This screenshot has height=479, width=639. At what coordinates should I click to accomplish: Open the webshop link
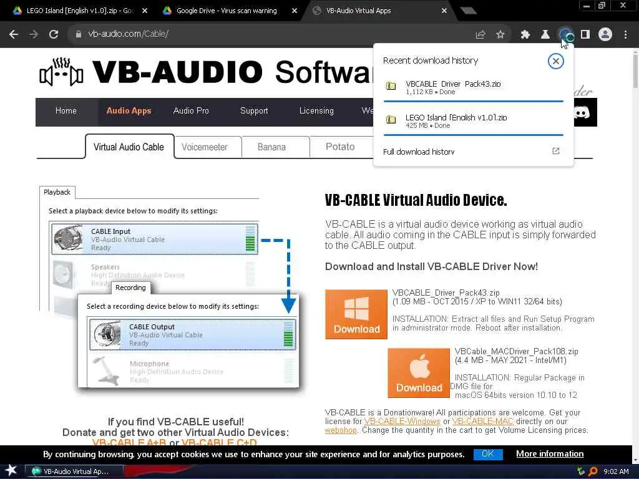(341, 430)
